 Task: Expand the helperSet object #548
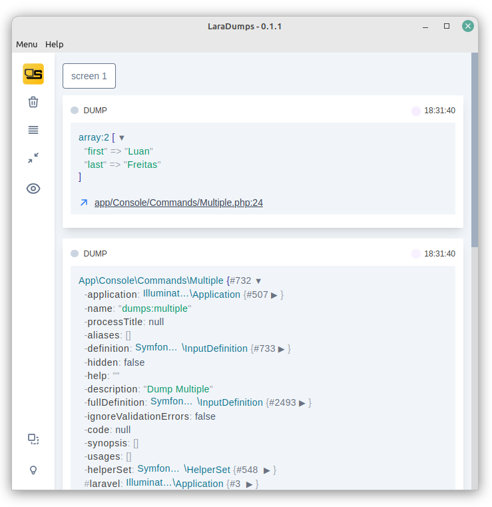click(x=266, y=470)
